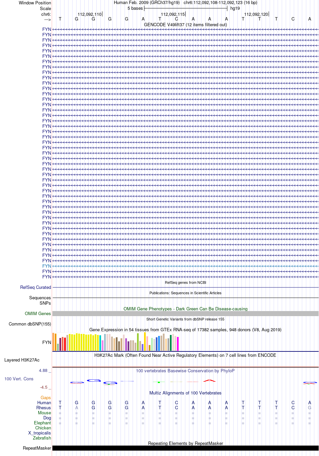Open 'OMIM Gene Phenotypes' green track title

tap(185, 309)
